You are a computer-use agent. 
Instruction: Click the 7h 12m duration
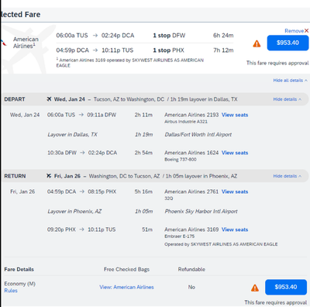pyautogui.click(x=223, y=50)
